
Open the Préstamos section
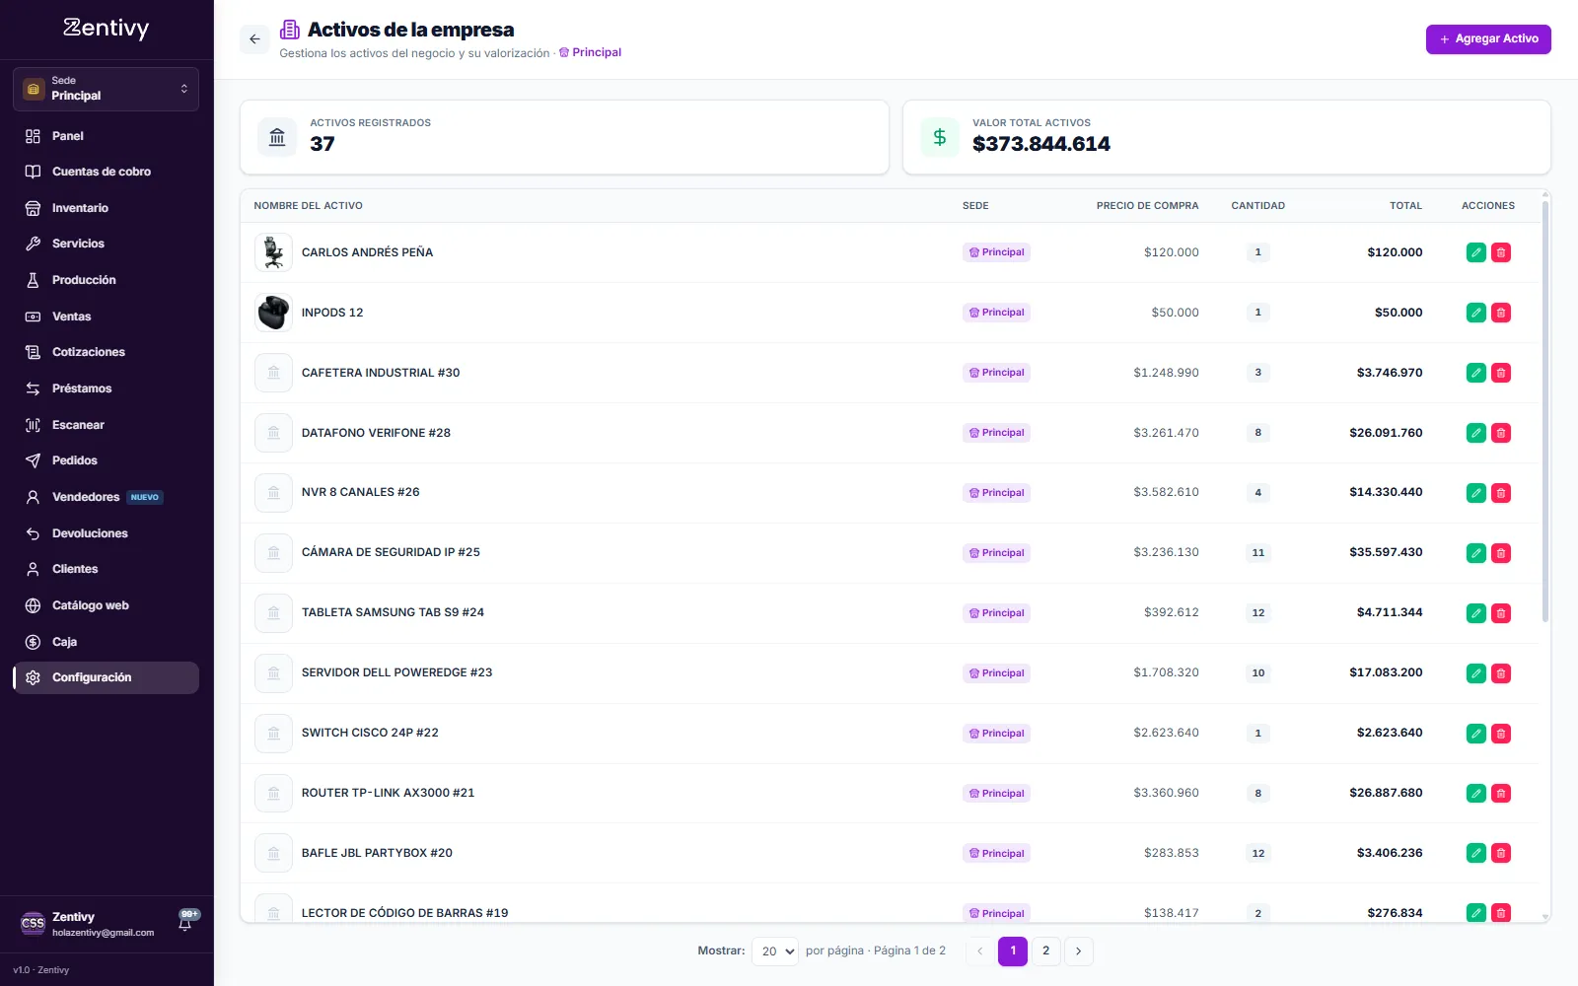pyautogui.click(x=106, y=388)
